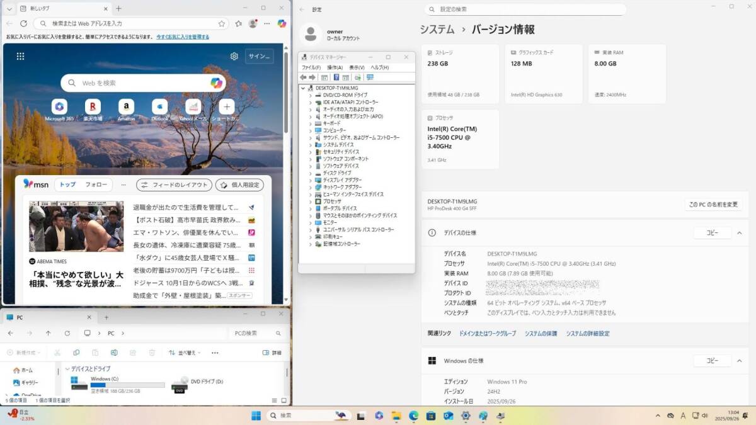Click the page settings gear on new tab
This screenshot has width=756, height=425.
[x=234, y=56]
